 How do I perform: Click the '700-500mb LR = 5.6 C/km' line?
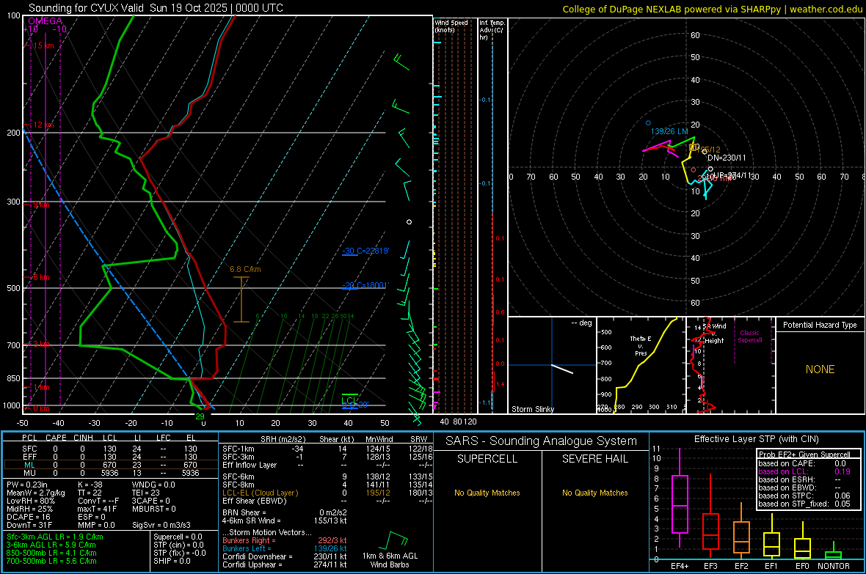51,561
